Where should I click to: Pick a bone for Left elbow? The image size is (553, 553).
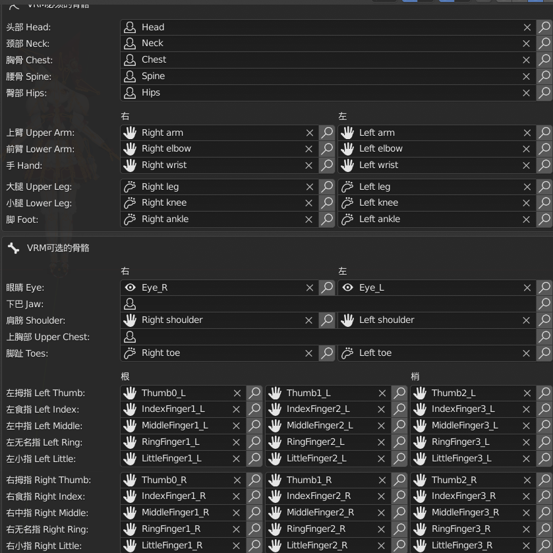[544, 149]
